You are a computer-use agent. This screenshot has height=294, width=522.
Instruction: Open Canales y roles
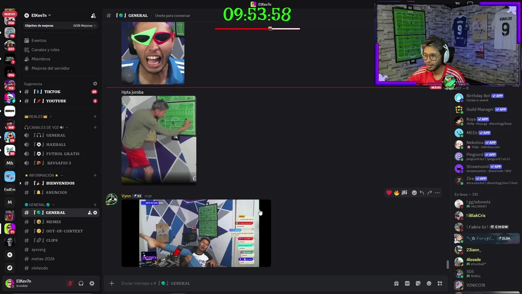(45, 50)
